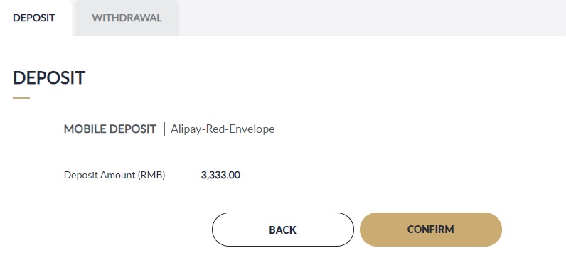Click the gold underline beneath DEPOSIT heading

[x=21, y=98]
